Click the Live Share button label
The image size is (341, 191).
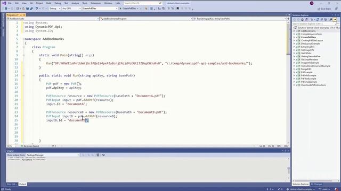(326, 9)
